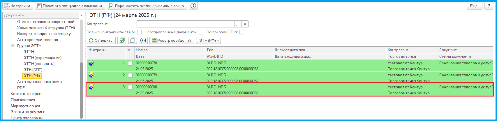This screenshot has height=121, width=497.
Task: Collapse the Группа ЭТТН tree node
Action: (x=13, y=45)
